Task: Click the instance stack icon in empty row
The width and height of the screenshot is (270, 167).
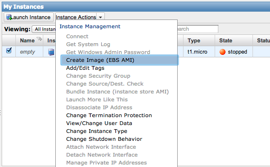Action: click(x=51, y=52)
